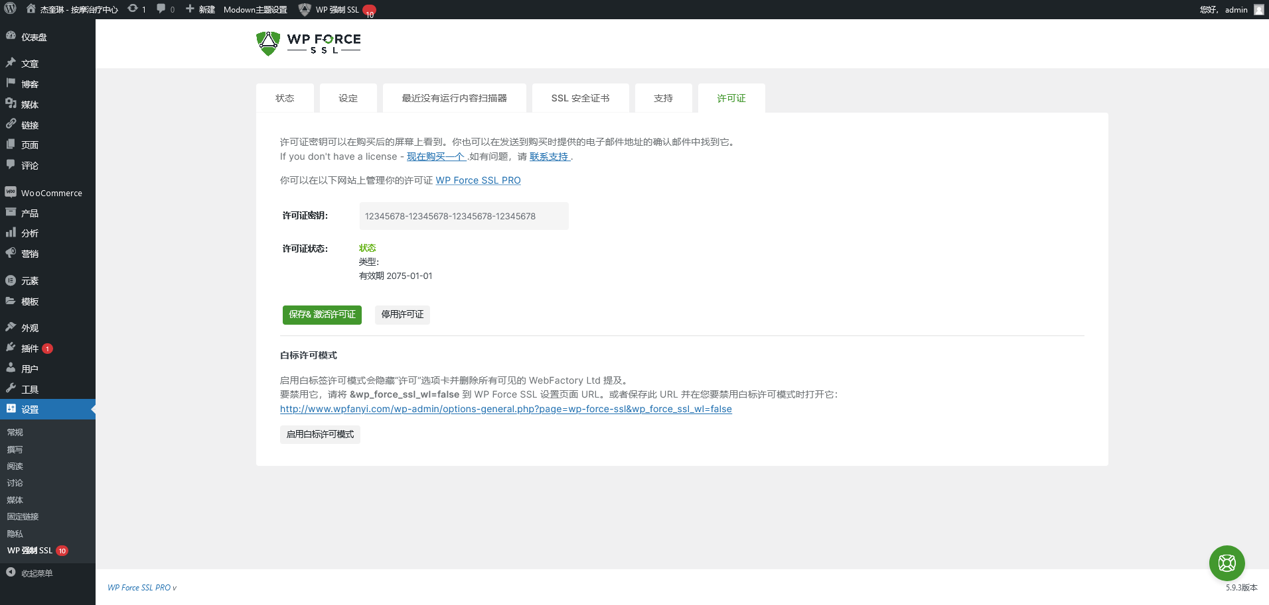Open Dashboard (仪表盘) in sidebar
Image resolution: width=1269 pixels, height=605 pixels.
33,37
